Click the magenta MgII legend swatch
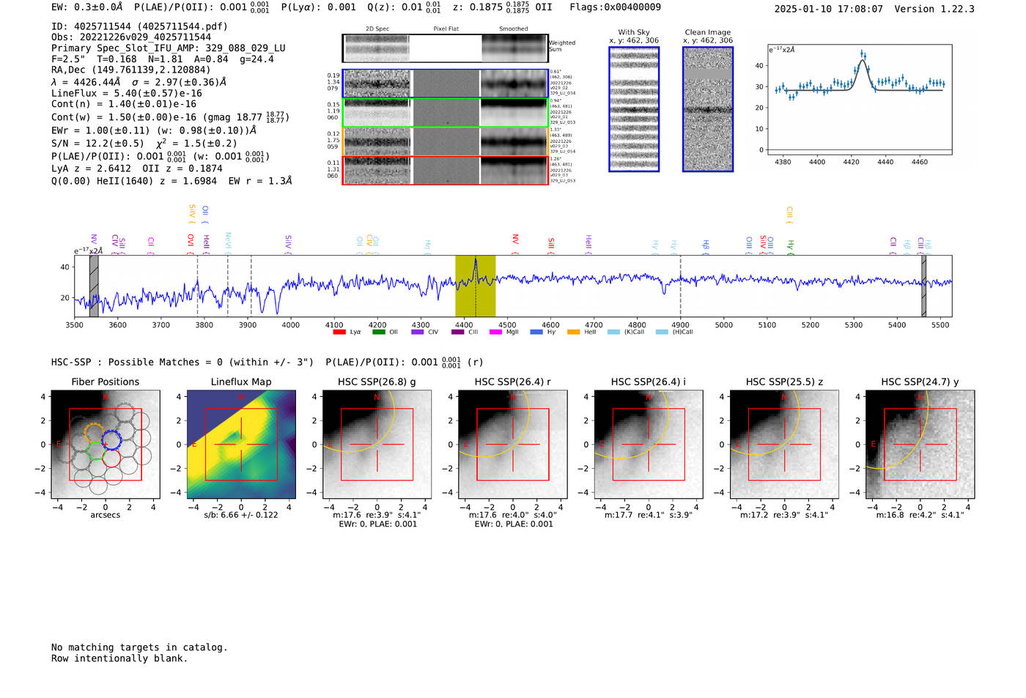The height and width of the screenshot is (698, 1026). (495, 332)
